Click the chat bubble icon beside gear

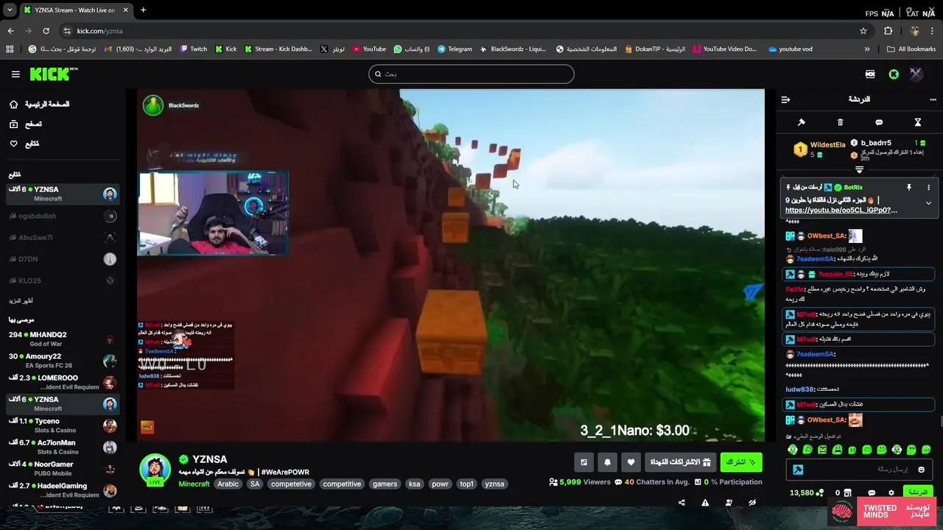[872, 493]
